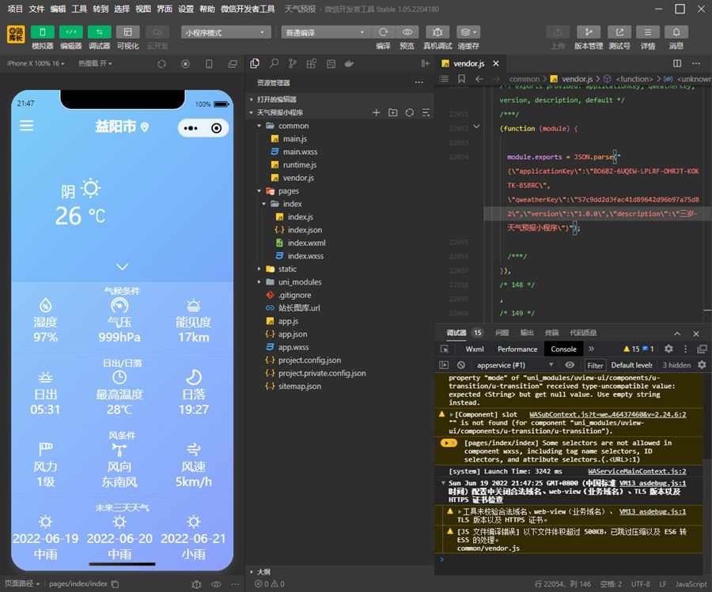This screenshot has width=712, height=592.
Task: Open the WAServiceMainContext.js:2 source link
Action: (x=636, y=471)
